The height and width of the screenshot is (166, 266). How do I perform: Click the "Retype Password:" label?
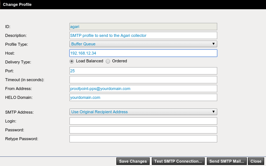pyautogui.click(x=22, y=139)
